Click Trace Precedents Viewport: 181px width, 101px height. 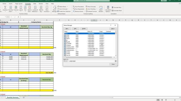point(78,7)
